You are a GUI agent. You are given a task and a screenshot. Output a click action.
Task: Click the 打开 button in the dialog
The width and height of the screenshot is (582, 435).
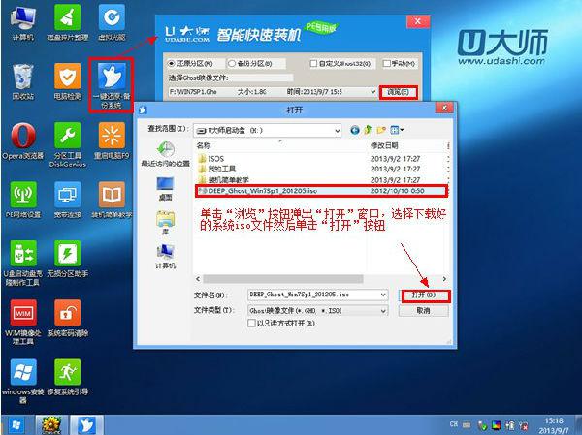tap(424, 295)
